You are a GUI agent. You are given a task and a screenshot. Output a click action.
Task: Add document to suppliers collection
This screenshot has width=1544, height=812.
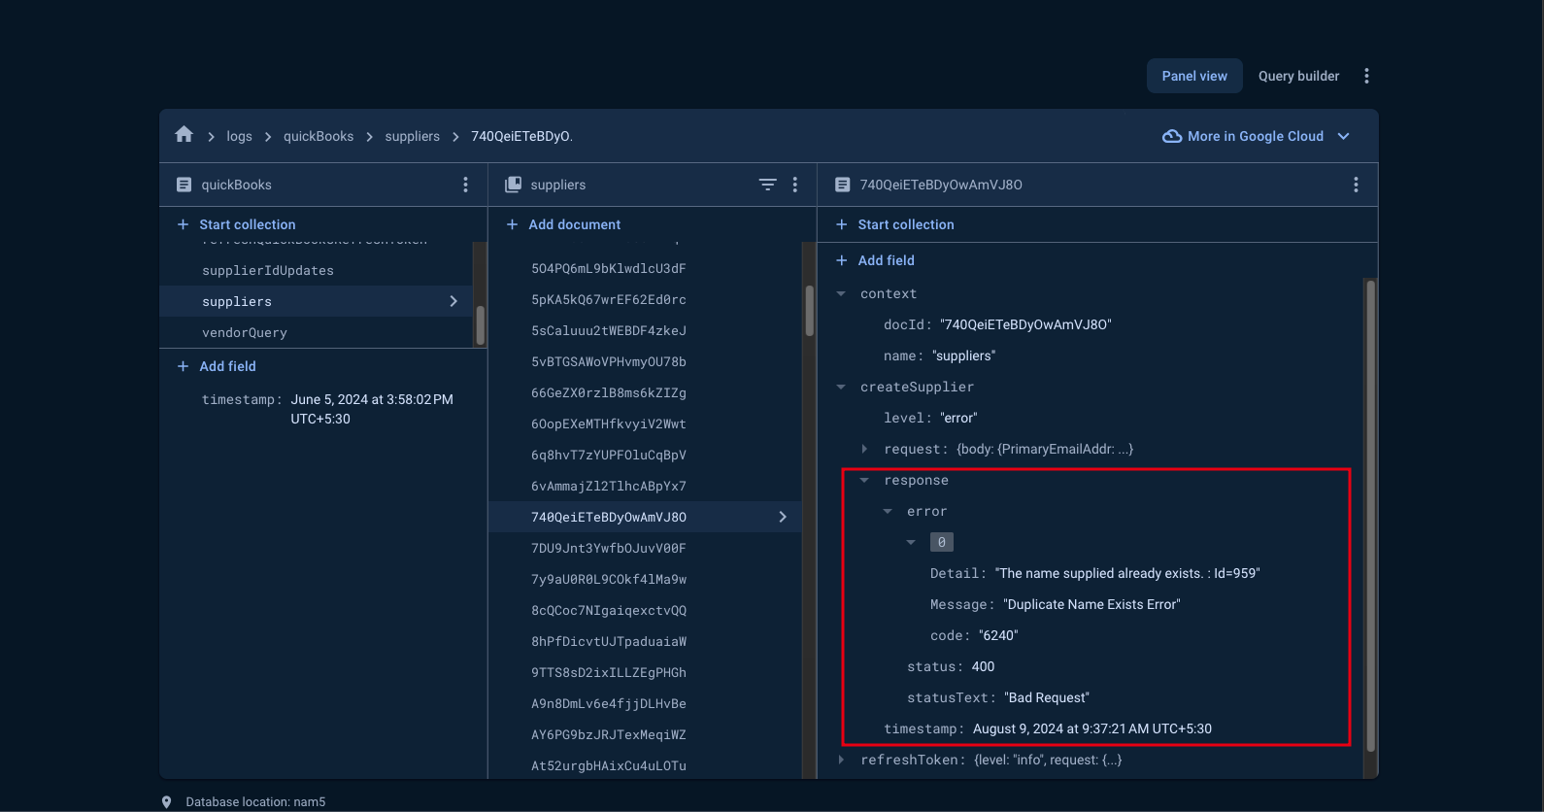point(574,224)
